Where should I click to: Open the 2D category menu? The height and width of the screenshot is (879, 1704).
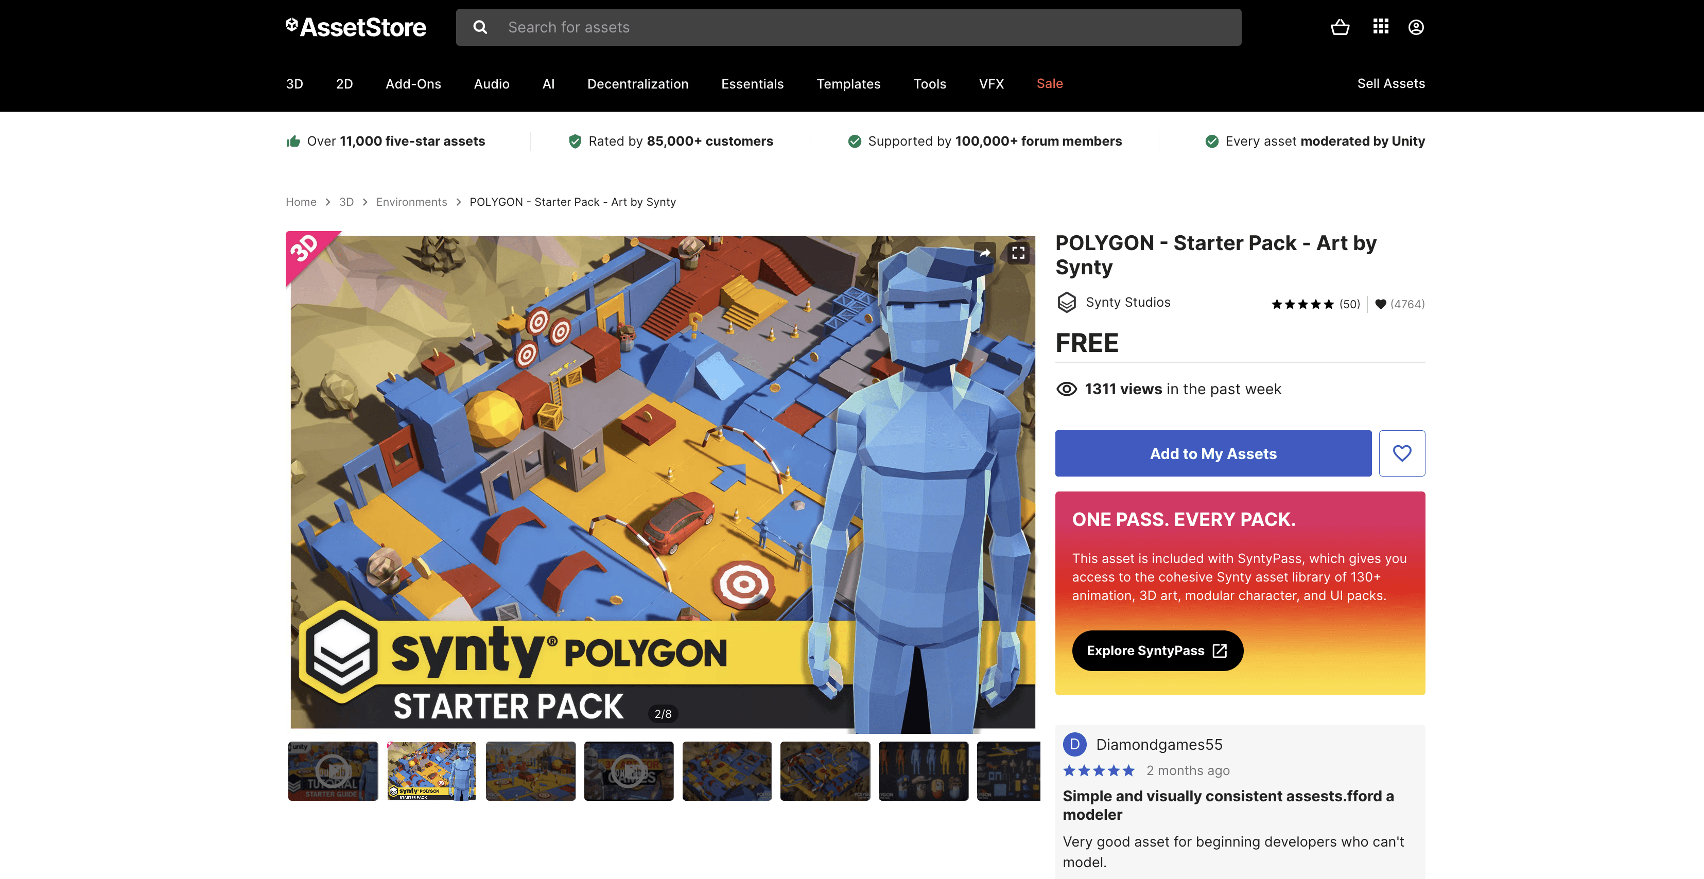(344, 84)
